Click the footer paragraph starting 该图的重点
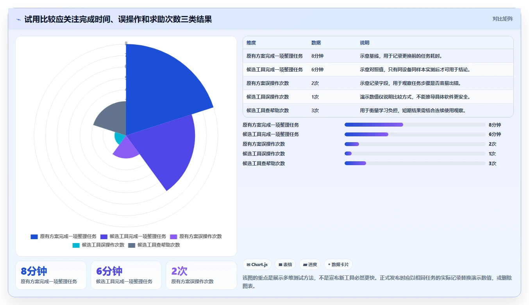 tap(377, 282)
